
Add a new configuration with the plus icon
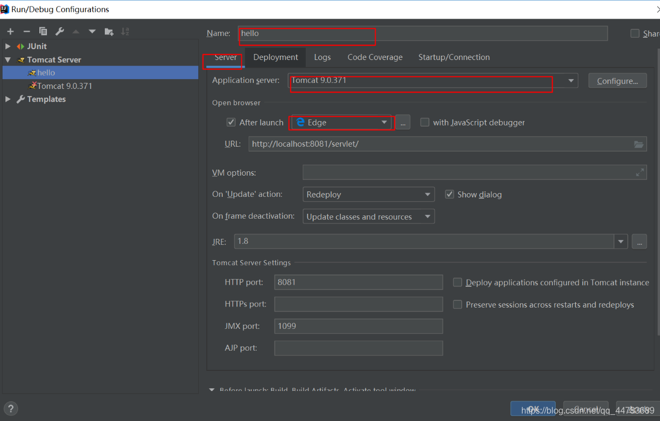pyautogui.click(x=10, y=32)
